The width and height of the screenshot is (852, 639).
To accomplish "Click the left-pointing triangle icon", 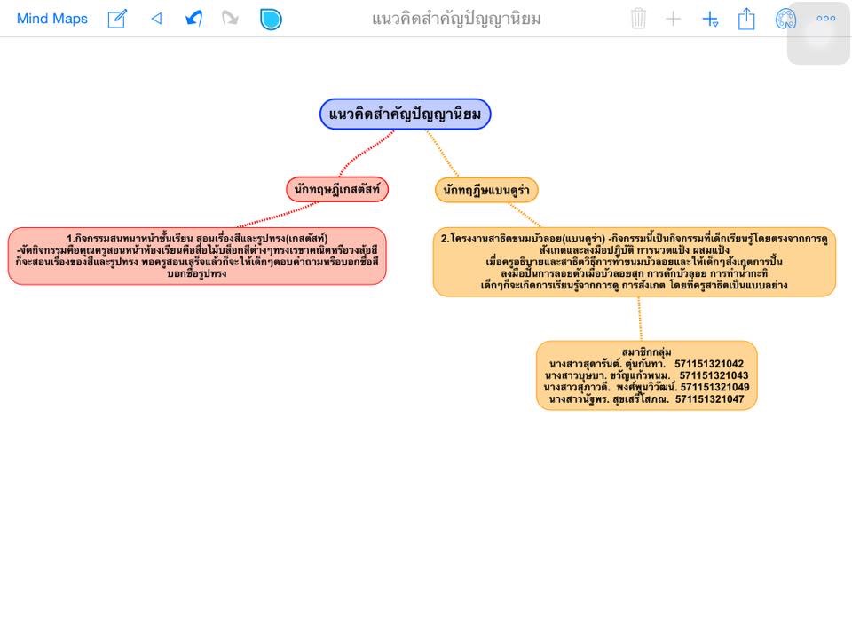I will click(x=156, y=19).
